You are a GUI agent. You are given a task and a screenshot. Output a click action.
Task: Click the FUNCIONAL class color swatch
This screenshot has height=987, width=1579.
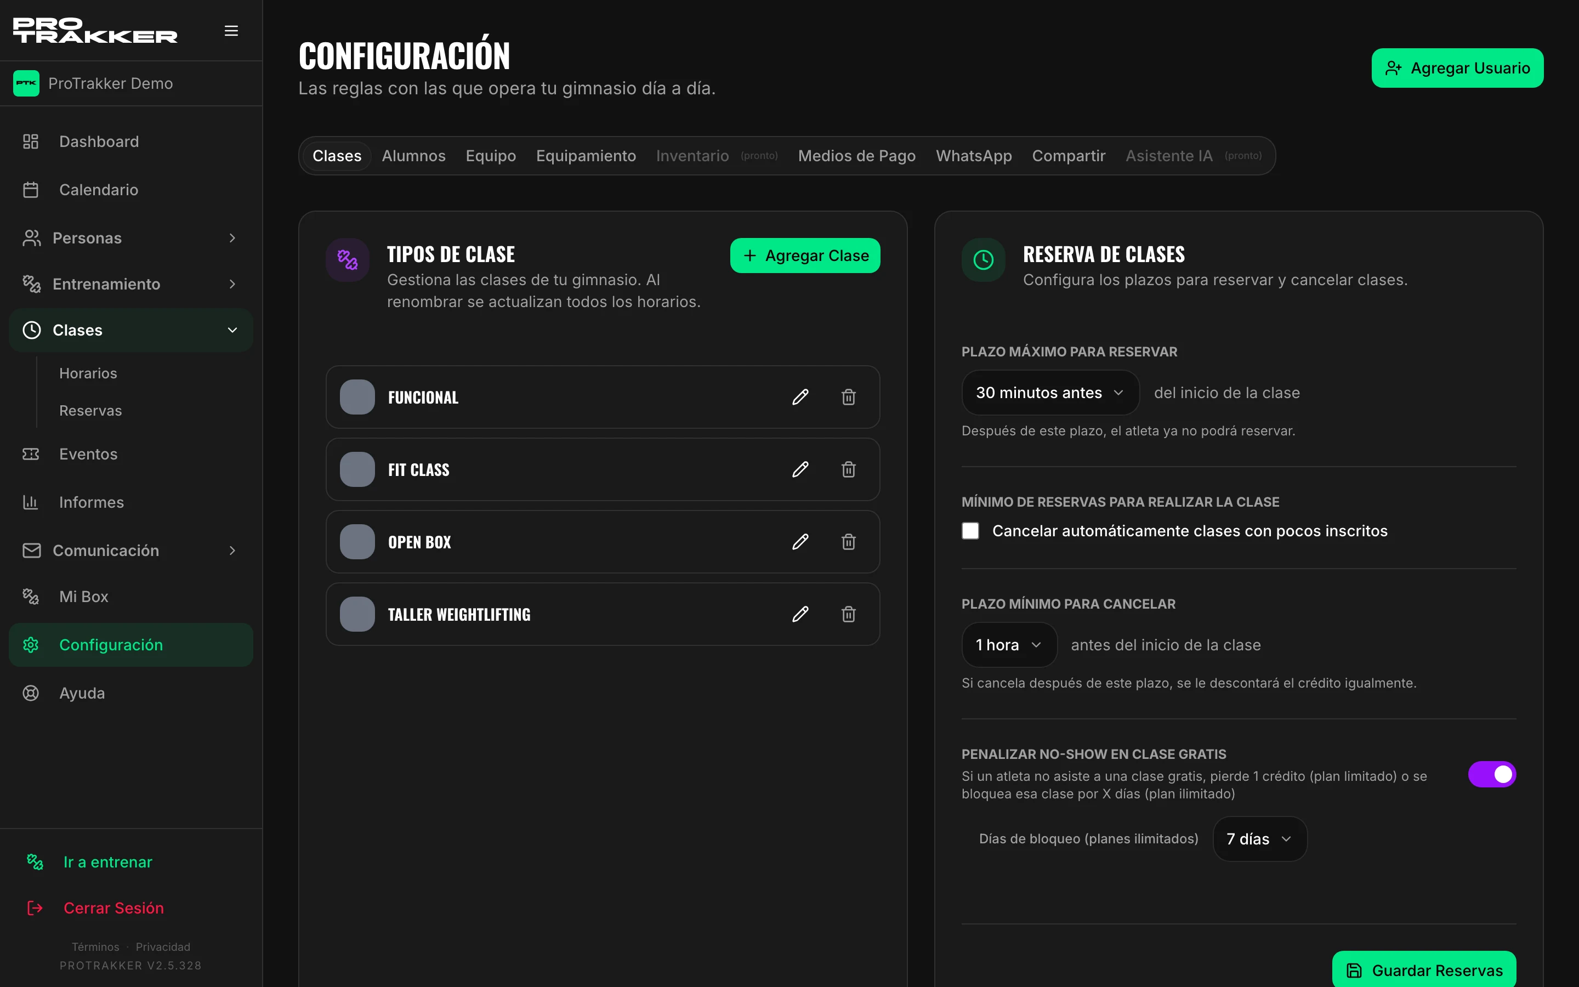357,397
